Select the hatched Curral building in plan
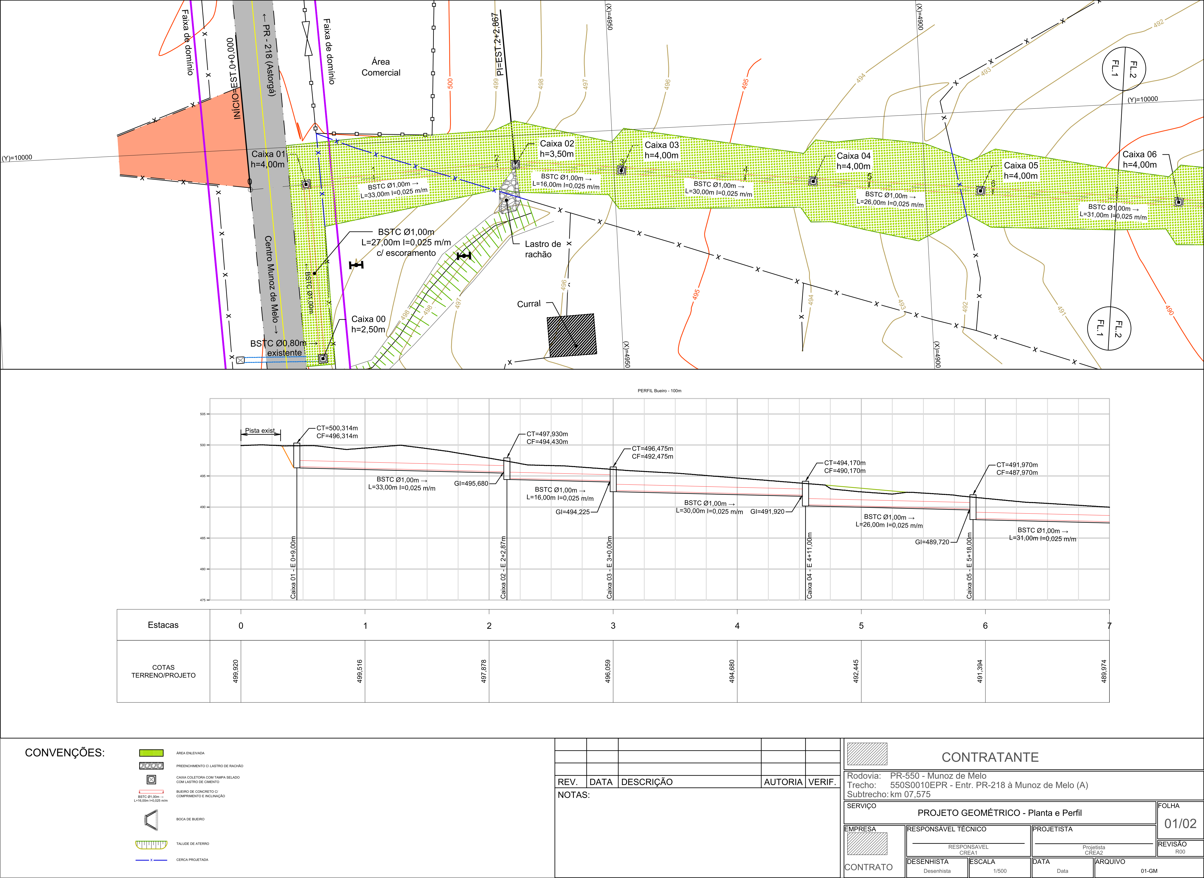 point(572,335)
